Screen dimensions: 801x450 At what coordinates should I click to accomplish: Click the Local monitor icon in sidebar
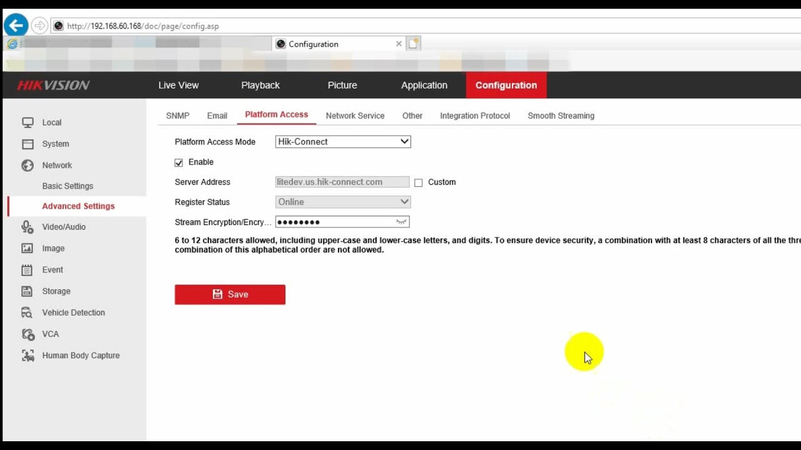(28, 122)
